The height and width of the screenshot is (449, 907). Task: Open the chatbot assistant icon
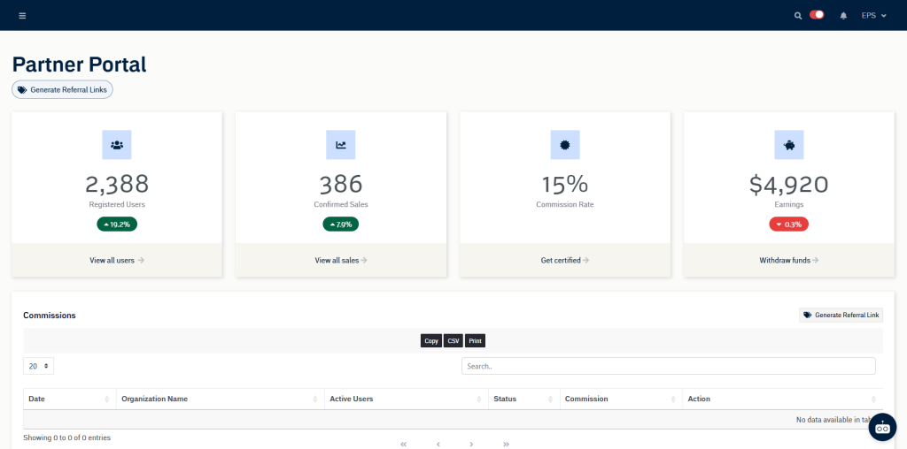click(882, 427)
